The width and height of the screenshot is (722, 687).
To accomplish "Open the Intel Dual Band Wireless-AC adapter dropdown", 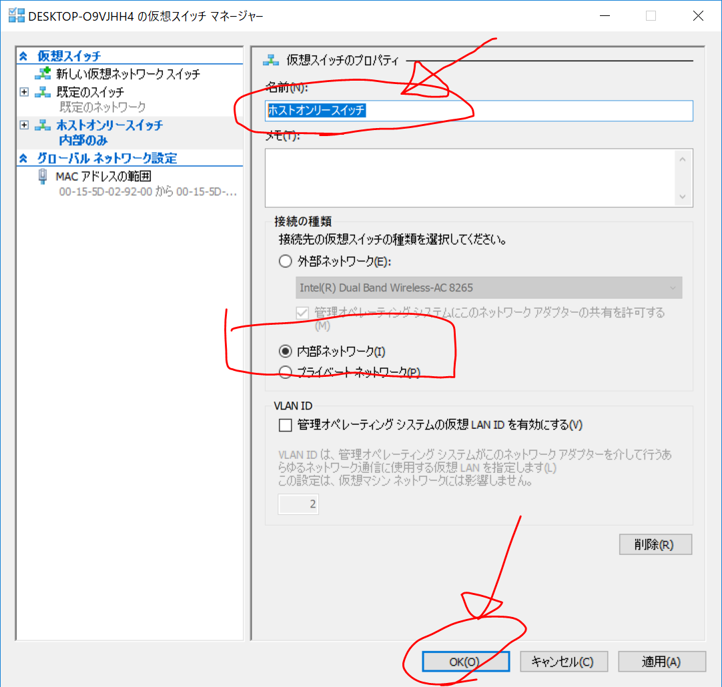I will point(488,287).
